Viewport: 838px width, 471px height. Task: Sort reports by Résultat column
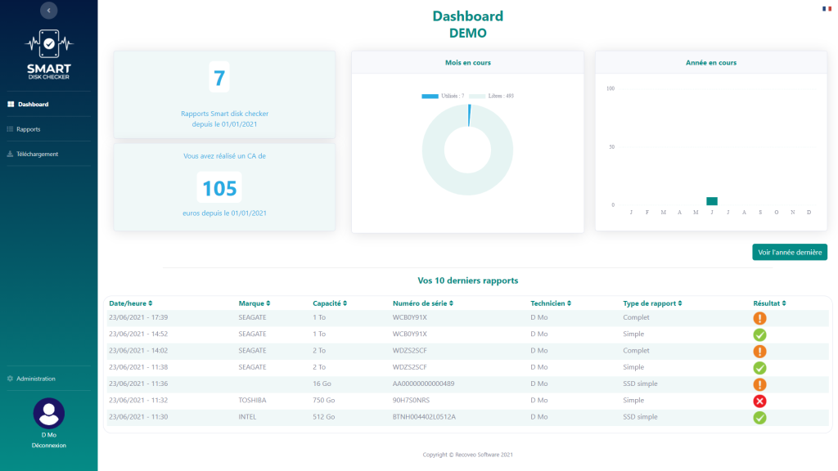770,303
